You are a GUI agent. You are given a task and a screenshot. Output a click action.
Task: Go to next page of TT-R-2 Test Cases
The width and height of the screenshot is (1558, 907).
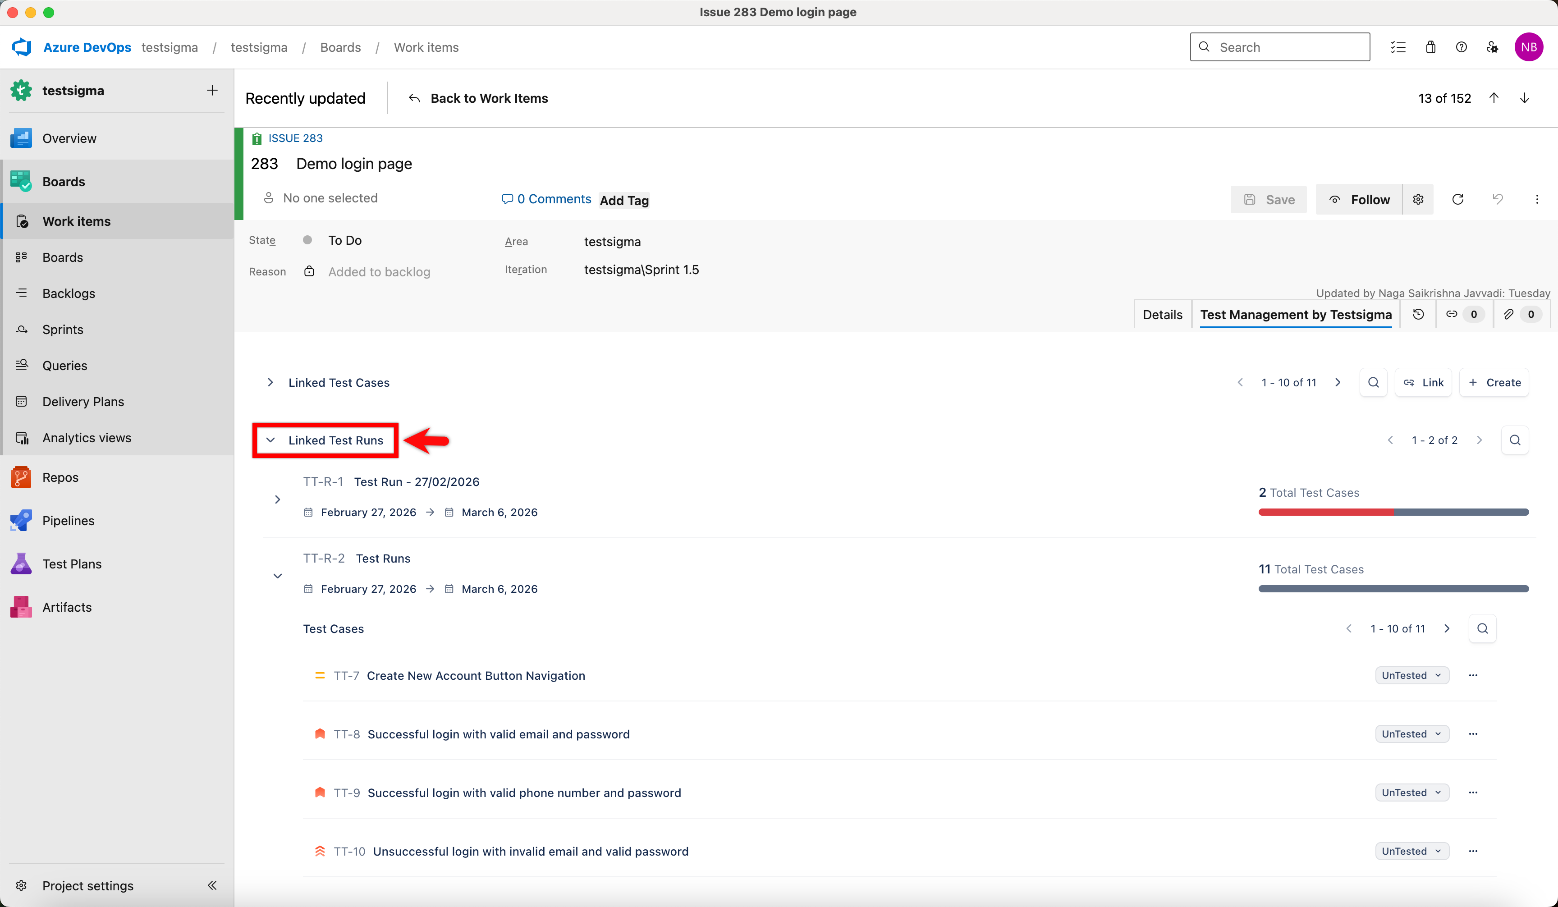pos(1447,629)
